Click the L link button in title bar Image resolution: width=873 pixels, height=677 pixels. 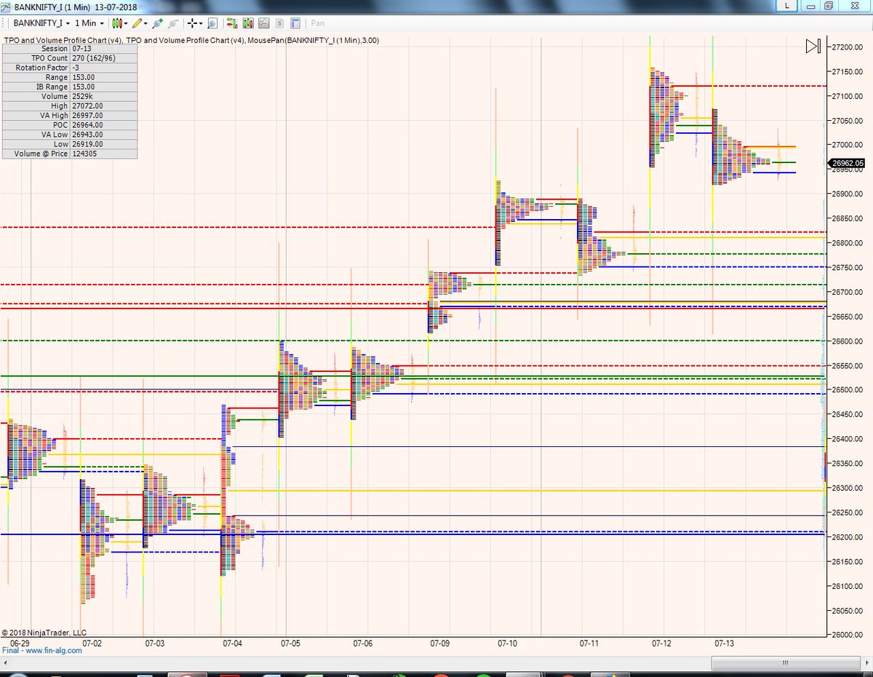(x=787, y=6)
